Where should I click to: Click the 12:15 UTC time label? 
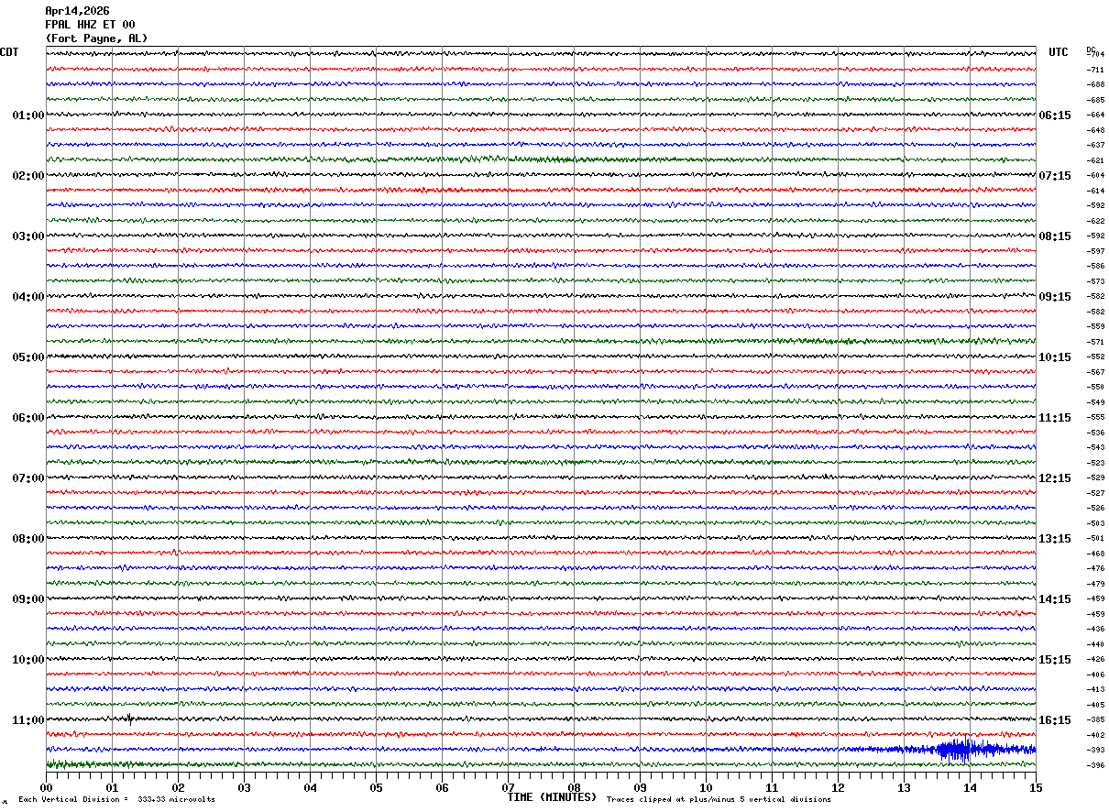[1055, 478]
